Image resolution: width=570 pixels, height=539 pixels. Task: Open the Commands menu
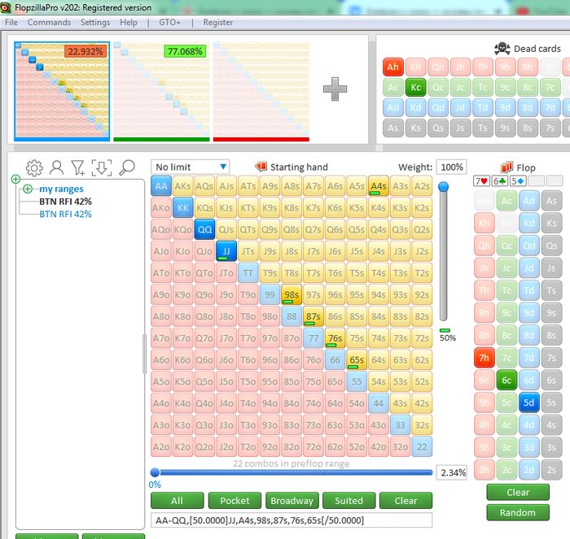tap(49, 22)
